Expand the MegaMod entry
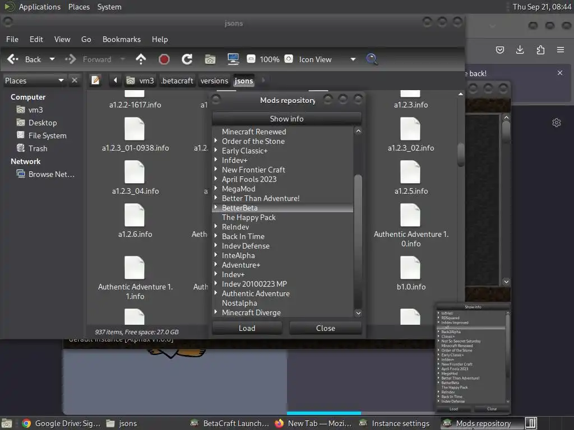Viewport: 574px width, 430px height. 216,188
